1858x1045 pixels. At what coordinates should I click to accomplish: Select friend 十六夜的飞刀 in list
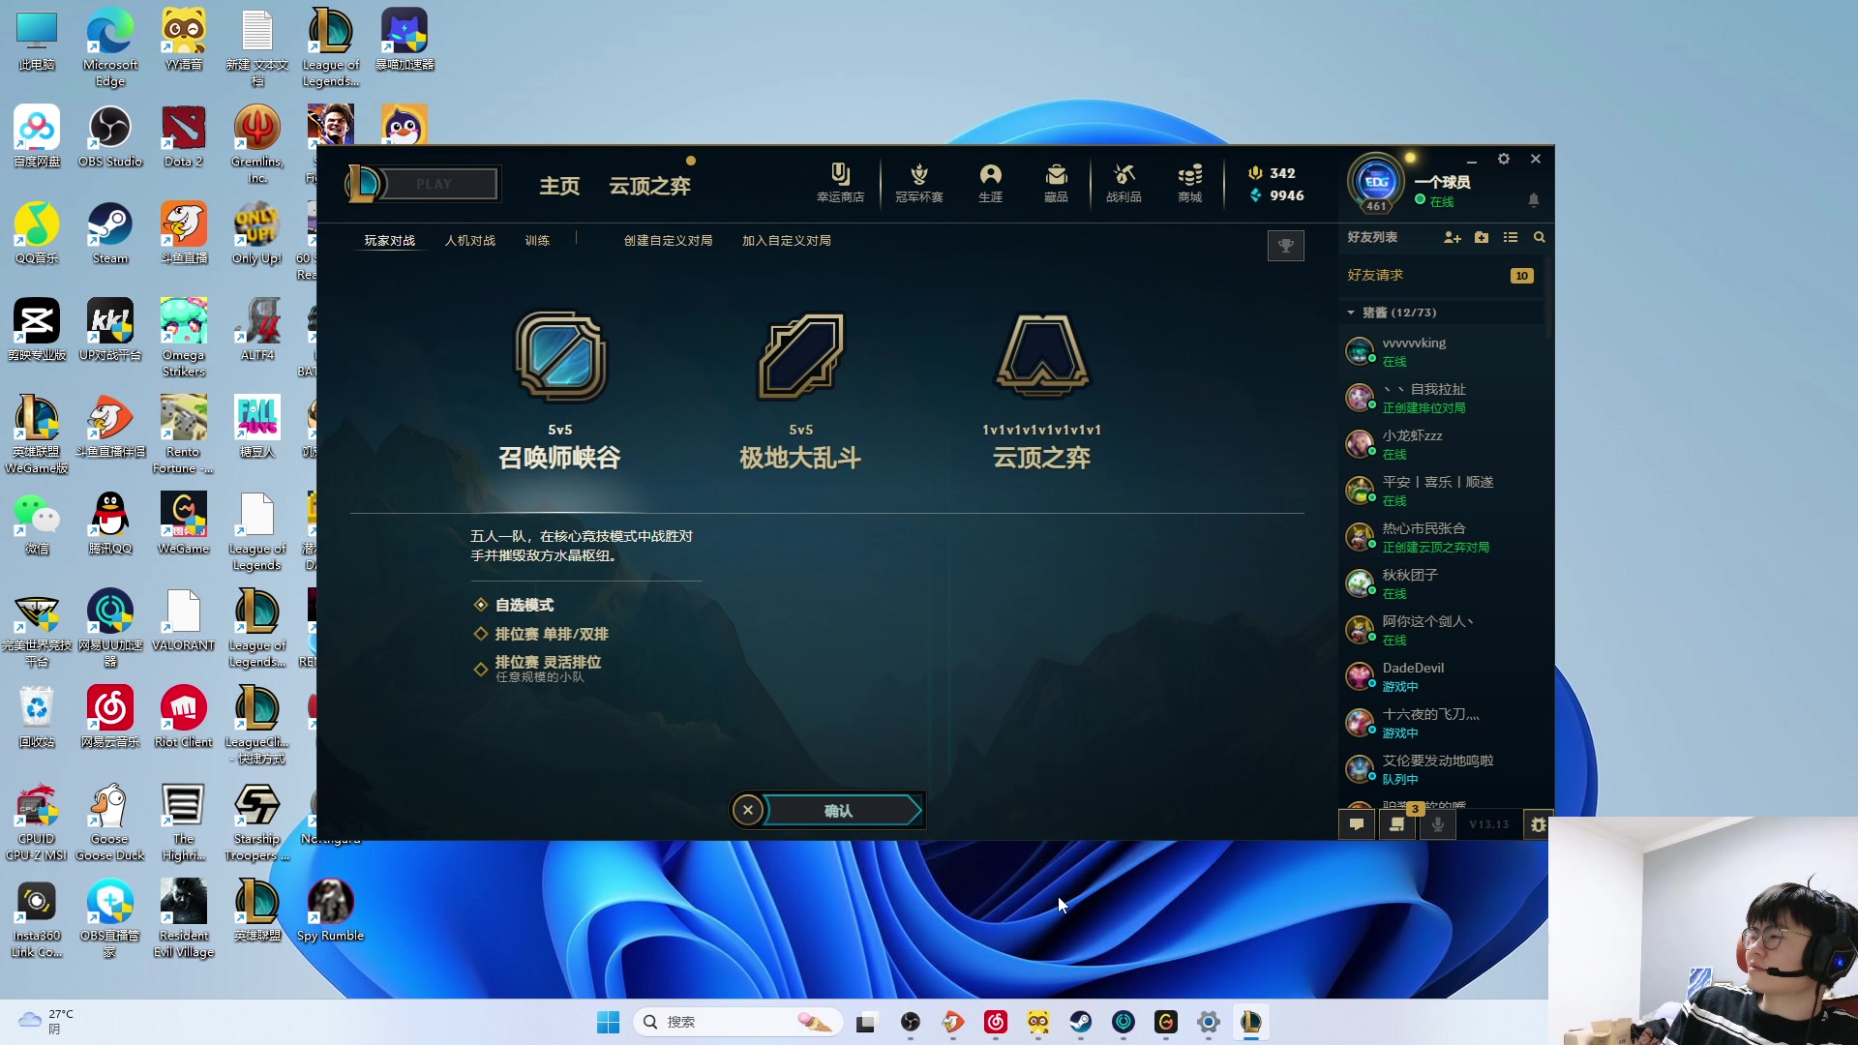pos(1440,723)
